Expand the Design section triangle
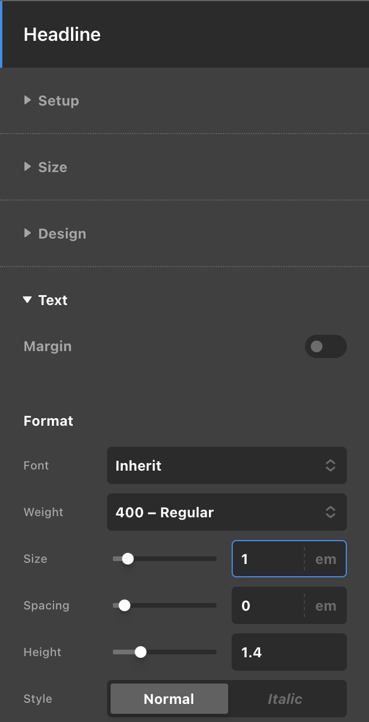Screen dimensions: 369x722 (x=27, y=233)
